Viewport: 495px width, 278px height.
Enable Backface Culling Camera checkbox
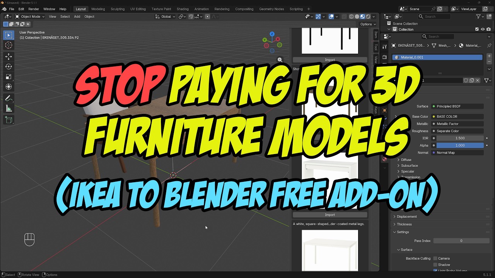point(435,258)
